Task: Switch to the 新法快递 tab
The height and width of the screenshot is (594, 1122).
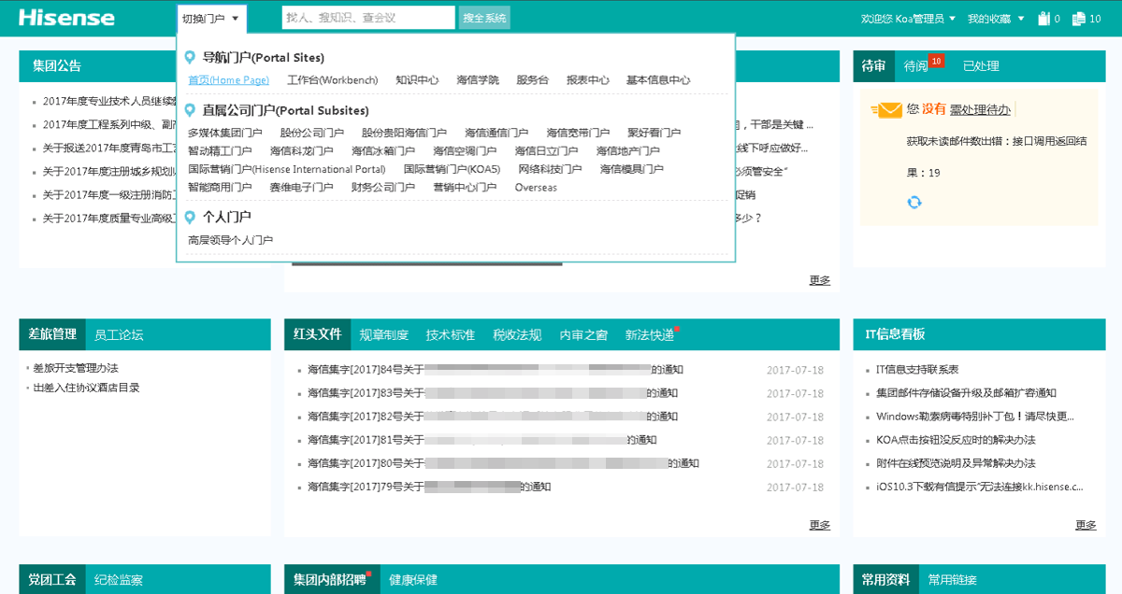Action: pyautogui.click(x=650, y=334)
